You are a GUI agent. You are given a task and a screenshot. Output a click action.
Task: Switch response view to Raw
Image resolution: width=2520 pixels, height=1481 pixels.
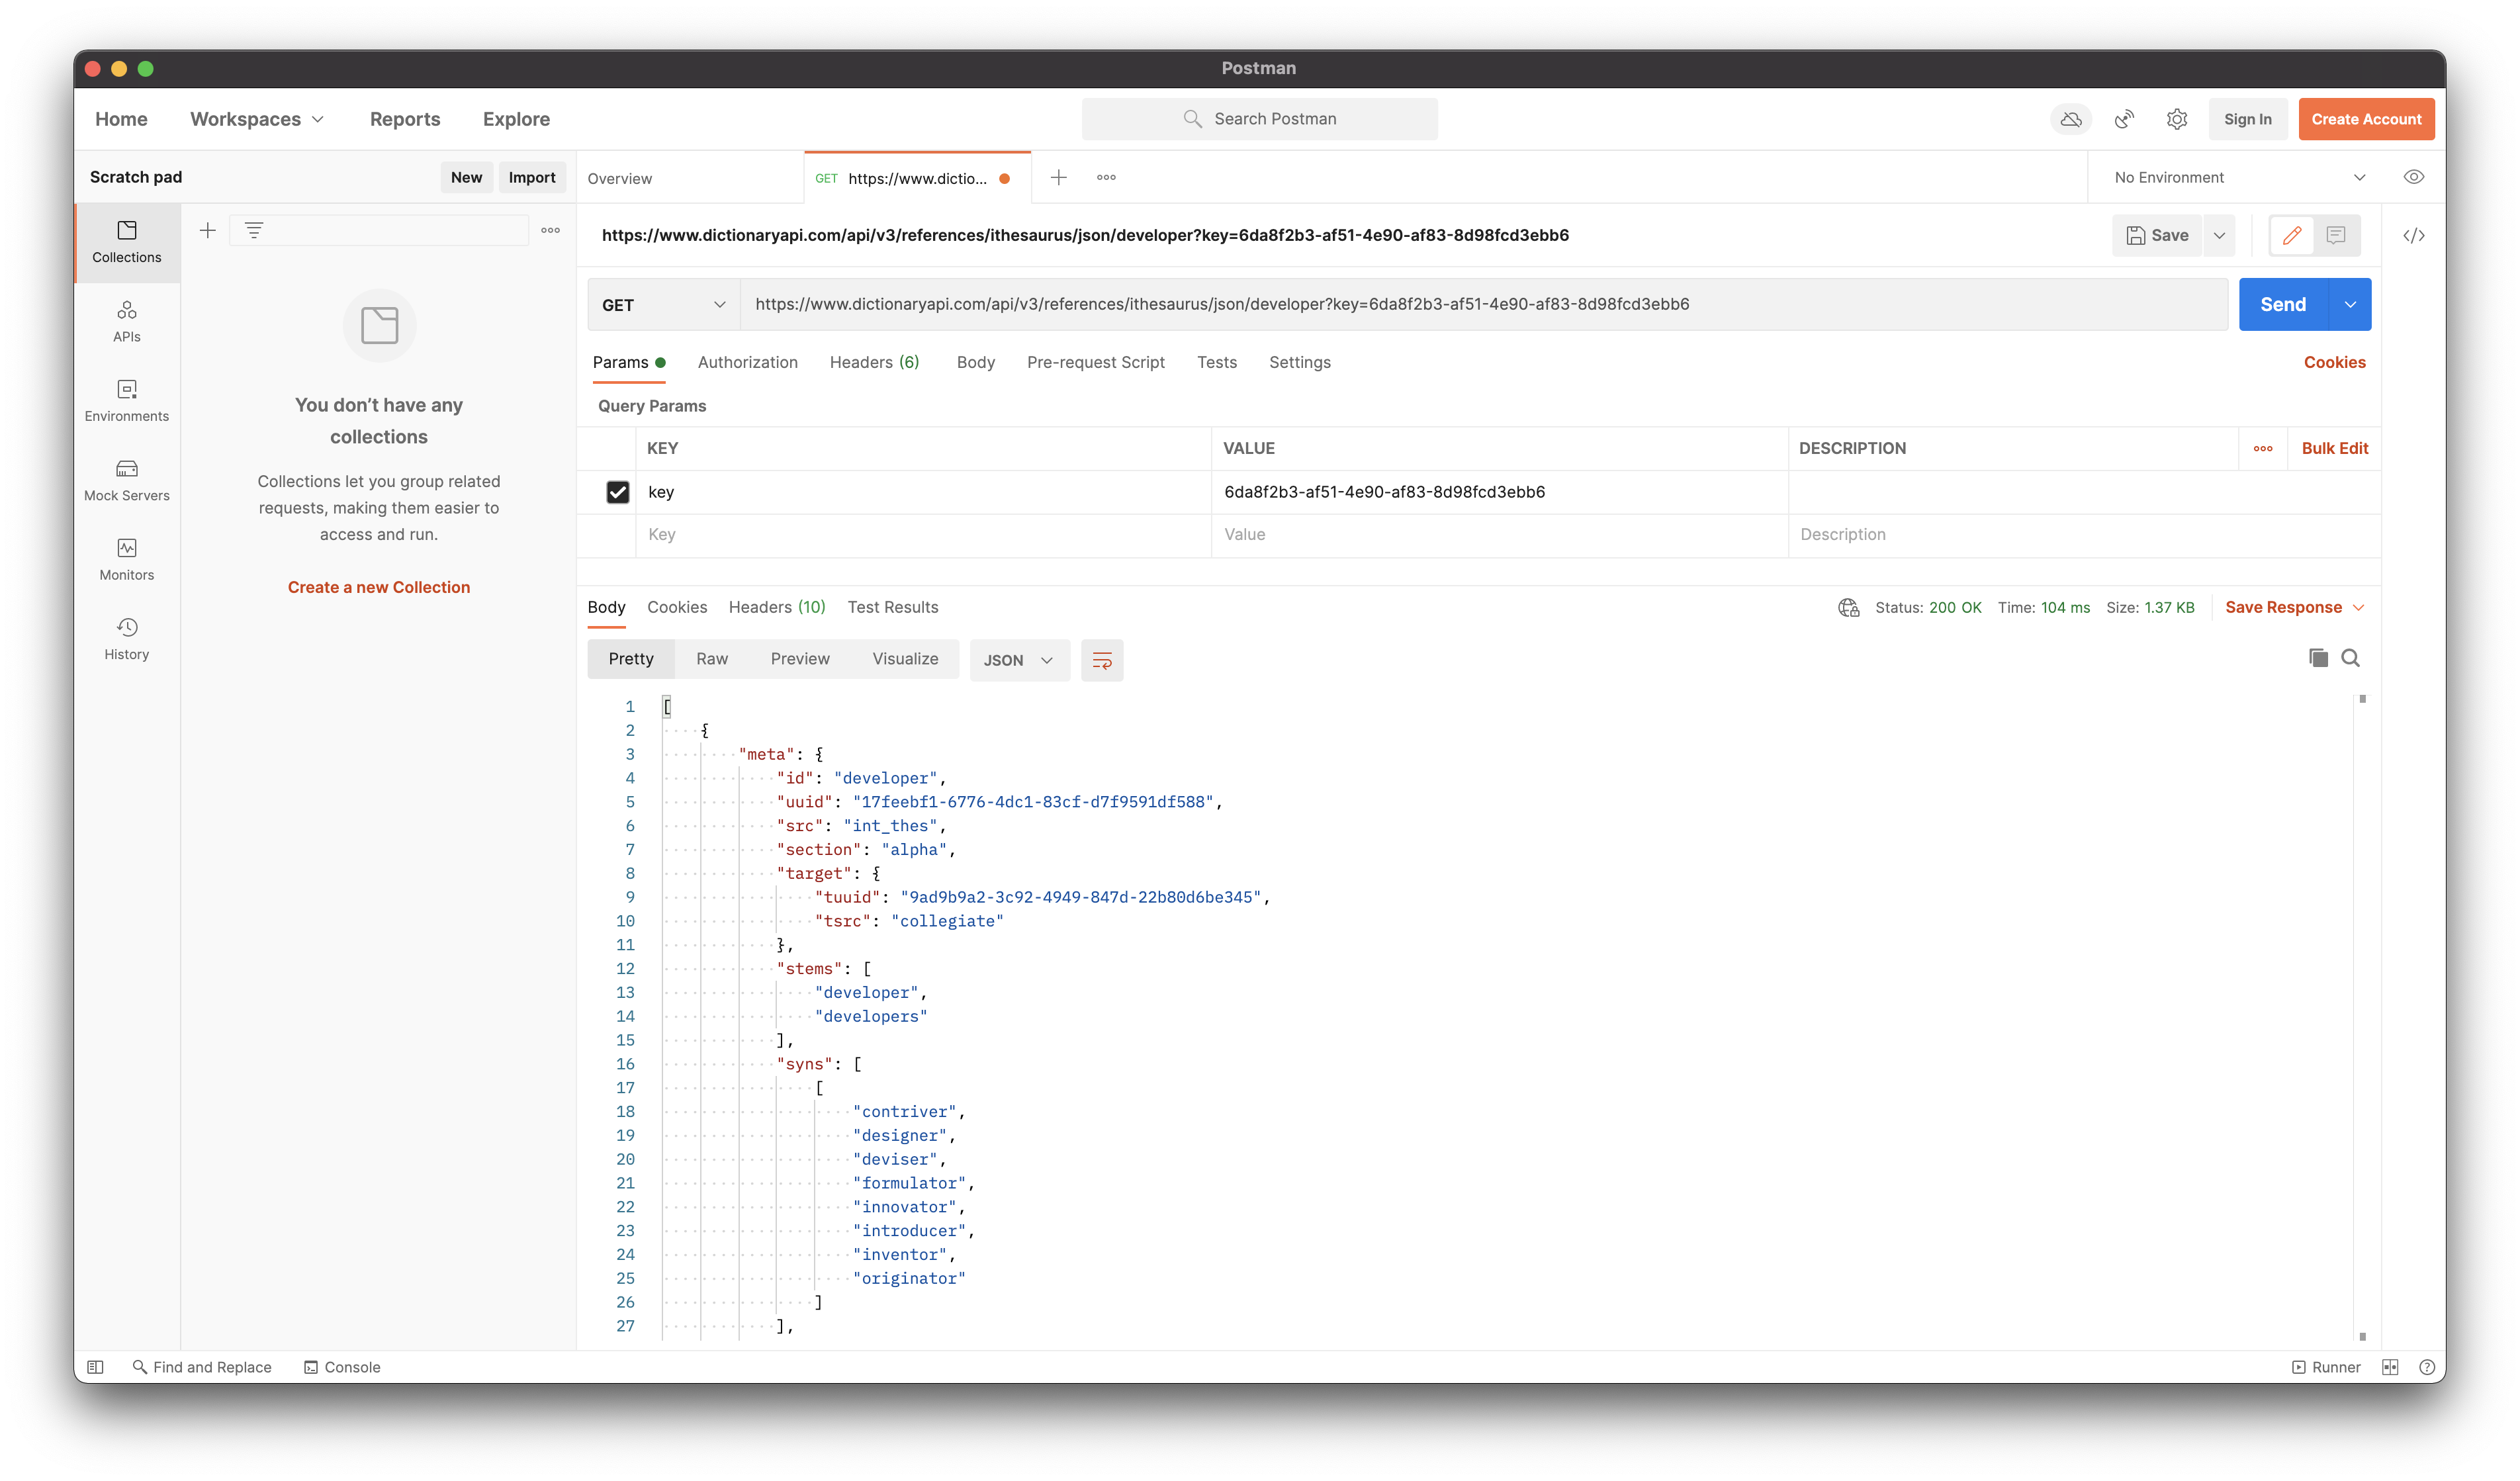pyautogui.click(x=712, y=659)
